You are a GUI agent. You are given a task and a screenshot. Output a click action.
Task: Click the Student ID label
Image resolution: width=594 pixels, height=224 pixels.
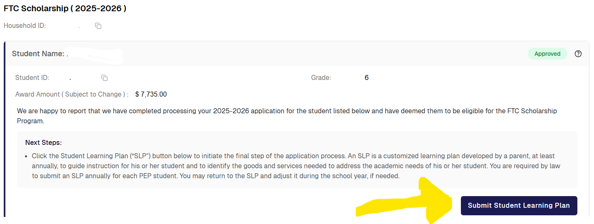pos(32,78)
